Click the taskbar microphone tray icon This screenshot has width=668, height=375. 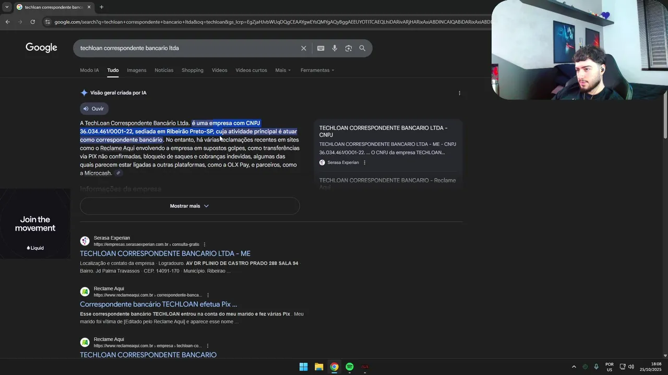coord(596,367)
